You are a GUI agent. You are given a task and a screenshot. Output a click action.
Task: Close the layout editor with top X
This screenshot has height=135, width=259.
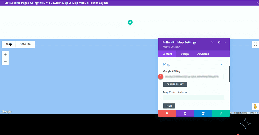point(257,3)
